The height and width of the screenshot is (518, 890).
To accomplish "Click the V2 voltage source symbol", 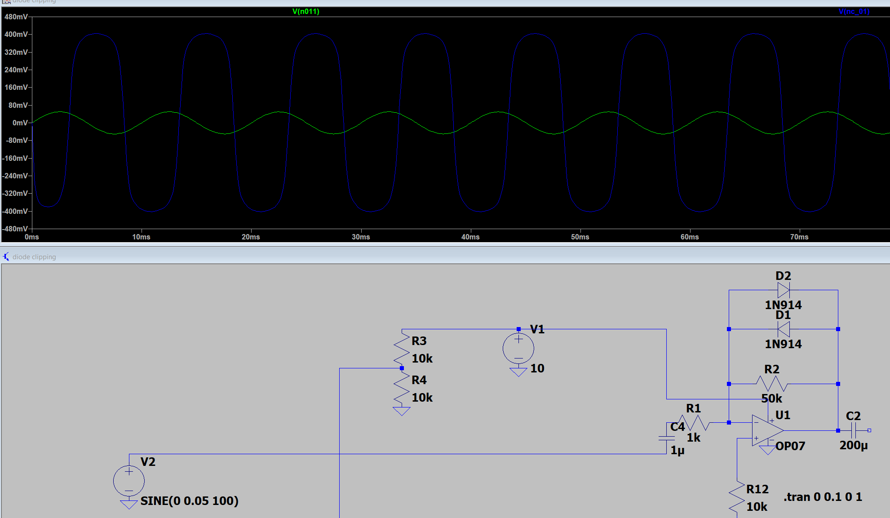I will [129, 481].
